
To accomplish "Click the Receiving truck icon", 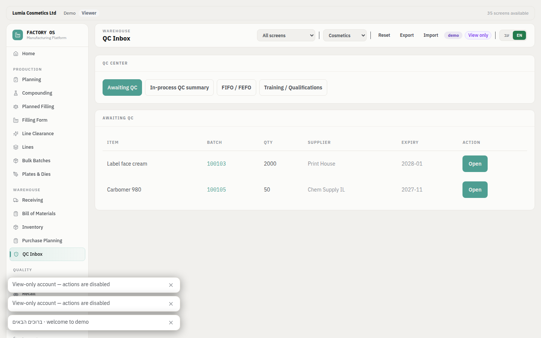I will [16, 200].
